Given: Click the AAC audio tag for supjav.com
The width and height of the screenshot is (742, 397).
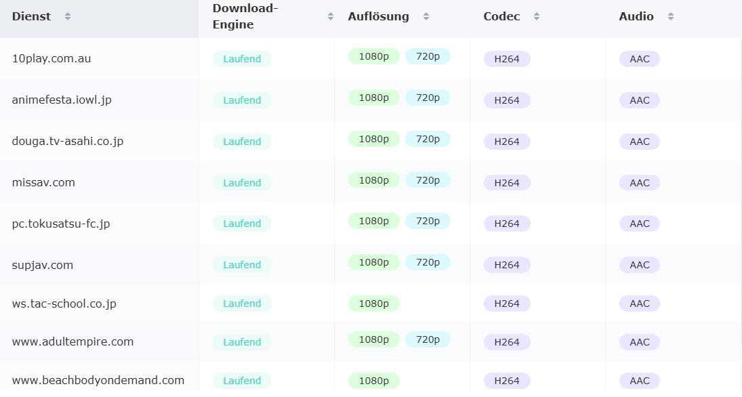Looking at the screenshot, I should pos(639,265).
